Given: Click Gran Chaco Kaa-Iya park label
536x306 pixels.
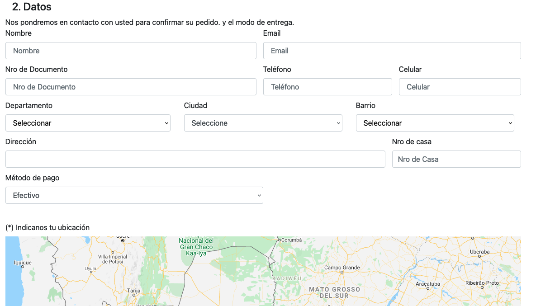Looking at the screenshot, I should click(x=196, y=247).
